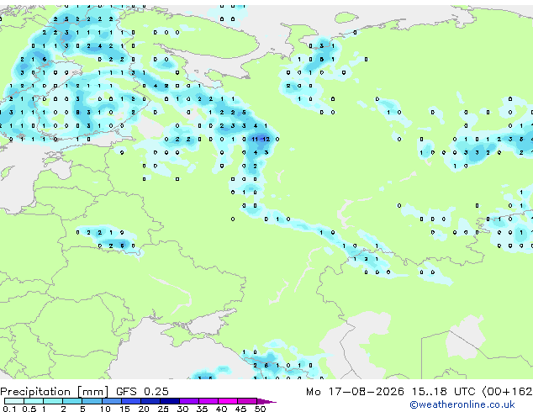Click the purple legend swatch between 30 and 35

coord(188,401)
